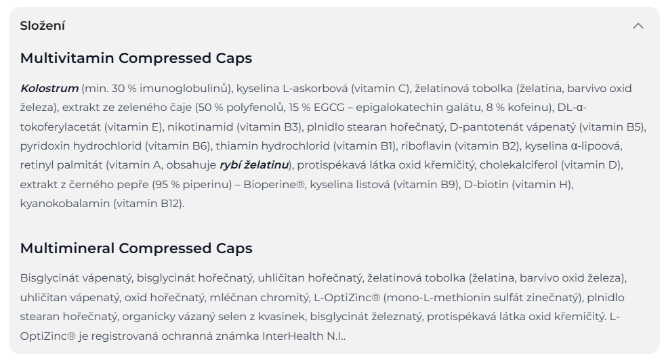Click the Složení accordion title
The width and height of the screenshot is (664, 356).
tap(43, 26)
